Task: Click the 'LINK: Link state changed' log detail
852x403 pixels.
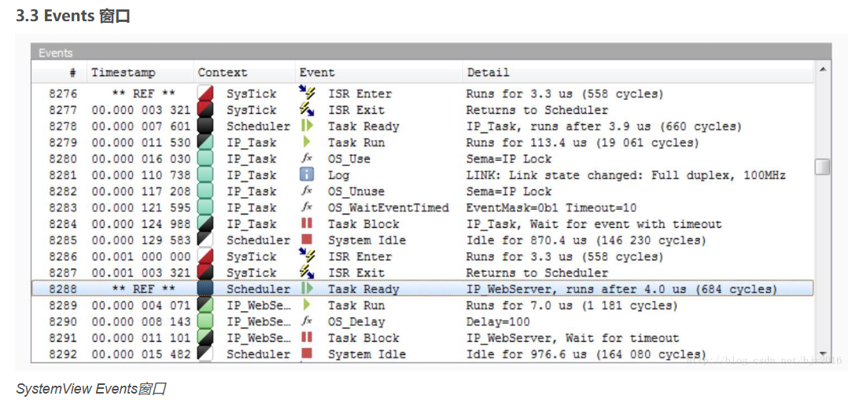Action: coord(626,175)
